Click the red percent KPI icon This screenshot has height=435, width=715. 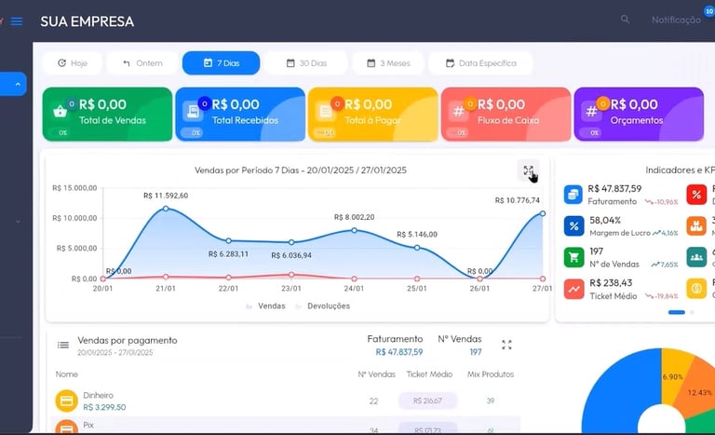(x=696, y=195)
